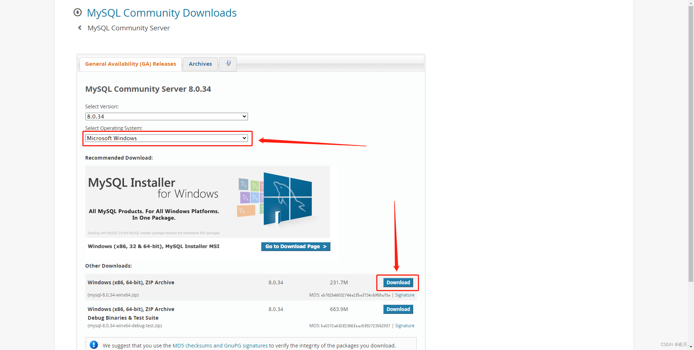Click the MD5 hash of the debug-test zip
This screenshot has width=694, height=350.
pos(356,326)
